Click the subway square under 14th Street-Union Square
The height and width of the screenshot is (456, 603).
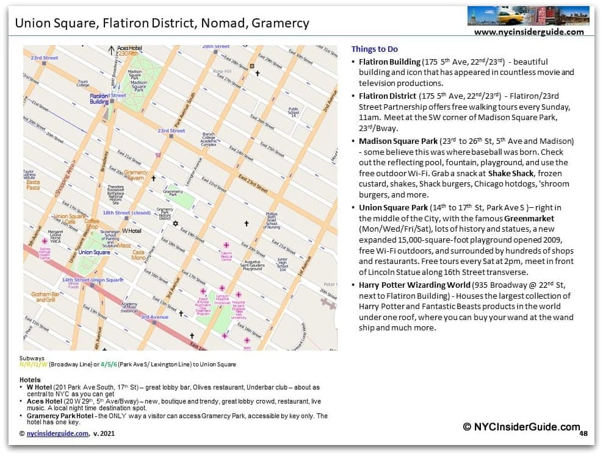[92, 285]
